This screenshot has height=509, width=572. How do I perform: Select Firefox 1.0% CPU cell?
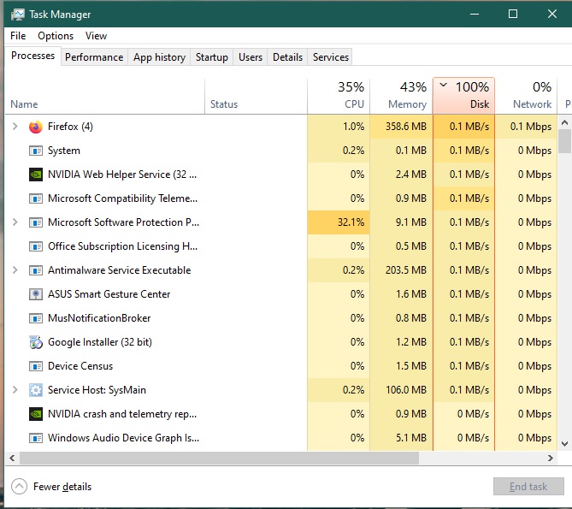[x=339, y=127]
